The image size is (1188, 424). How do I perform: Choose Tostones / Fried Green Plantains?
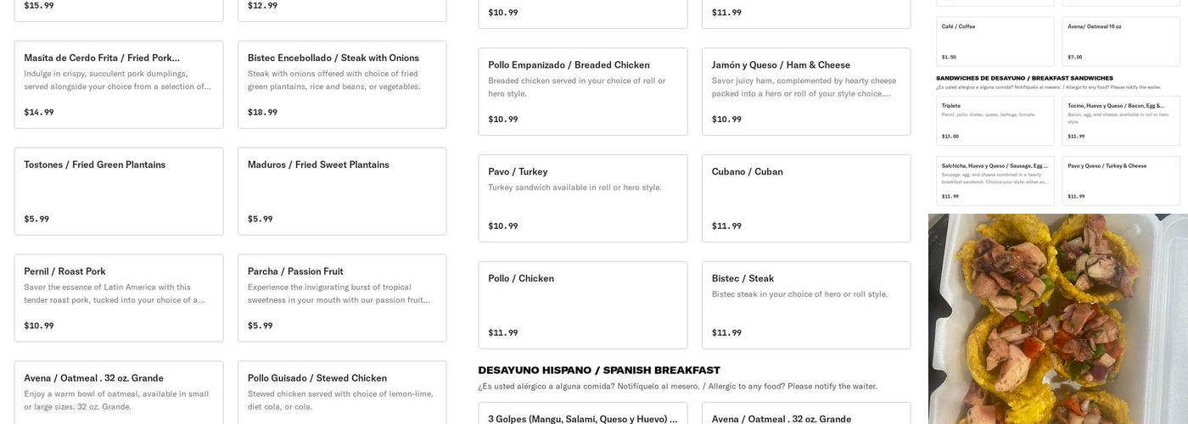[119, 192]
